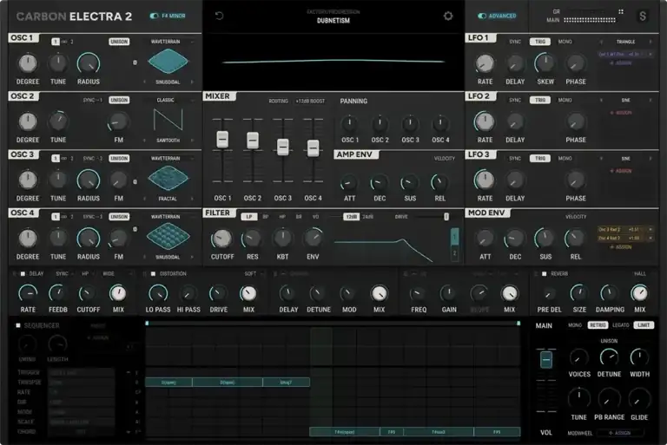The width and height of the screenshot is (667, 445).
Task: Select previous LFO 2 shape before Sine
Action: (601, 101)
